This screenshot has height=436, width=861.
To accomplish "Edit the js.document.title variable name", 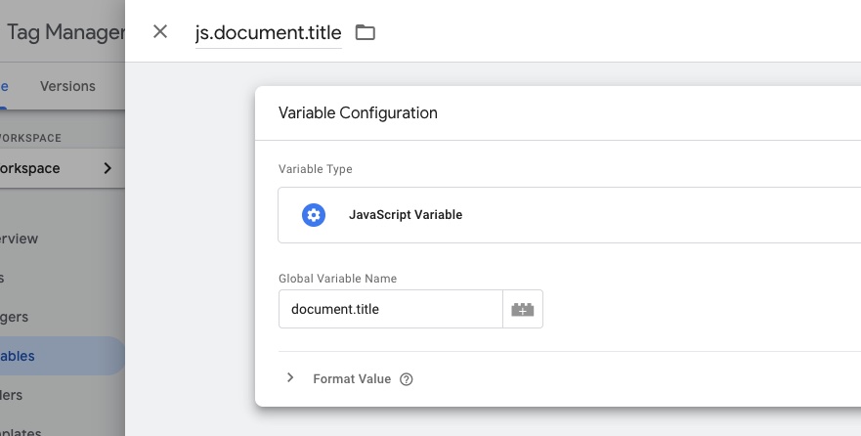I will (x=269, y=32).
